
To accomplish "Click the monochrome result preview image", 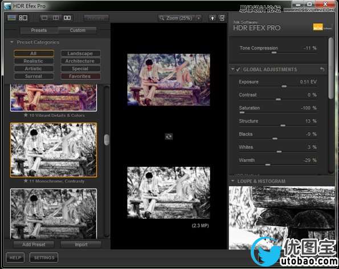I will (x=169, y=193).
